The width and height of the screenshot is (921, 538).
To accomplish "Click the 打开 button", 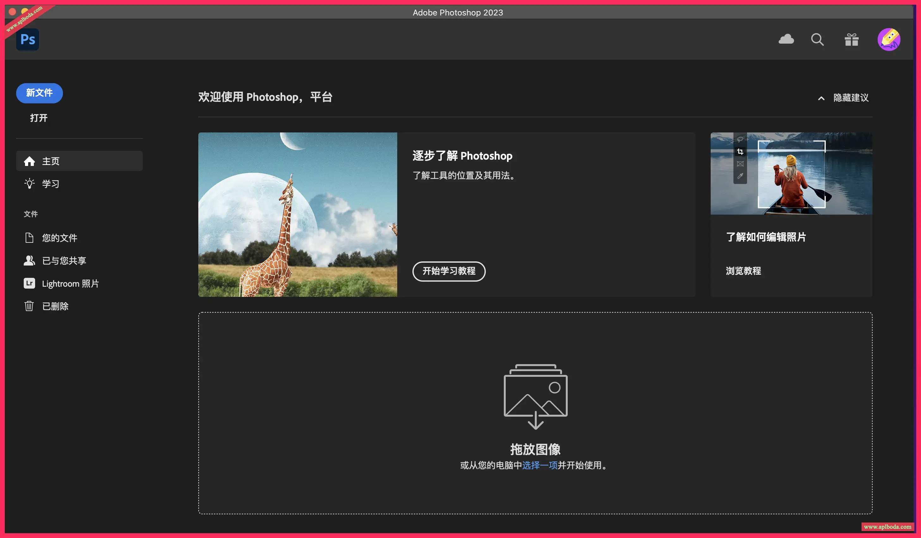I will (39, 118).
